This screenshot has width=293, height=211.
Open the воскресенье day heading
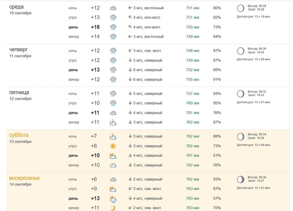(24, 178)
